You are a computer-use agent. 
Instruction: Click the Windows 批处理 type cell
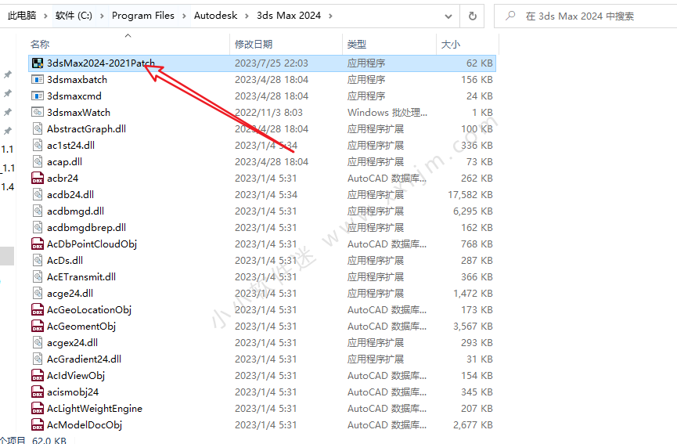point(387,112)
